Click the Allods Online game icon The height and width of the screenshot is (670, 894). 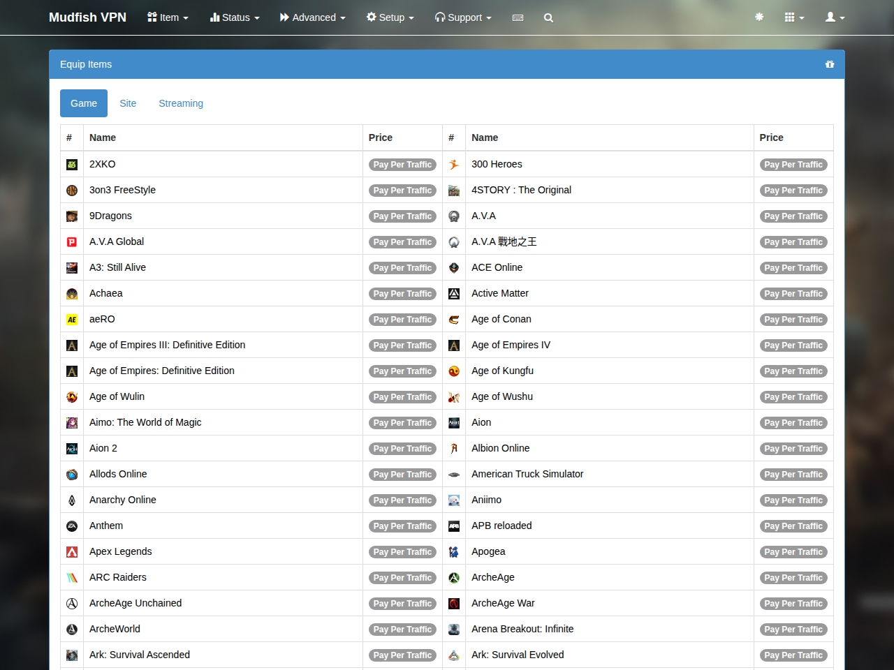click(72, 475)
